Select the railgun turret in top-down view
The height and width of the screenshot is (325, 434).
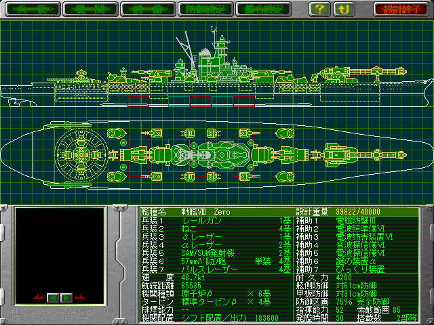point(366,155)
